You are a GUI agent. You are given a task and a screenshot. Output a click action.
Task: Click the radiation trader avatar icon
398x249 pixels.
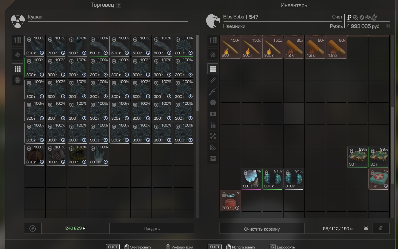18,22
